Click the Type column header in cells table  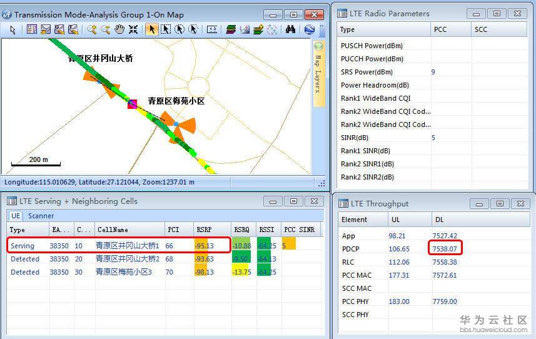[28, 230]
